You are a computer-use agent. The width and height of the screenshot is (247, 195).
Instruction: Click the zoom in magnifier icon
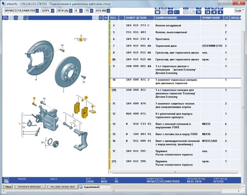pos(6,18)
